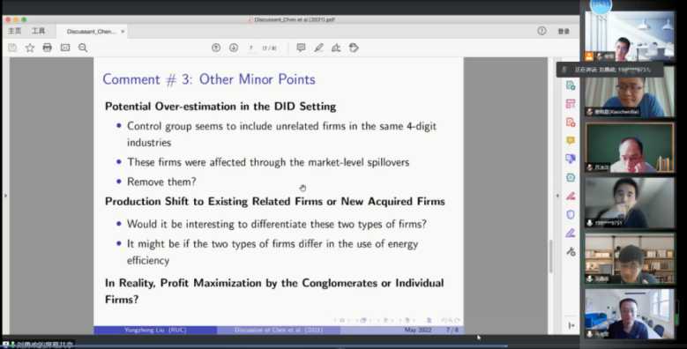Go to next page with down arrow

(234, 48)
